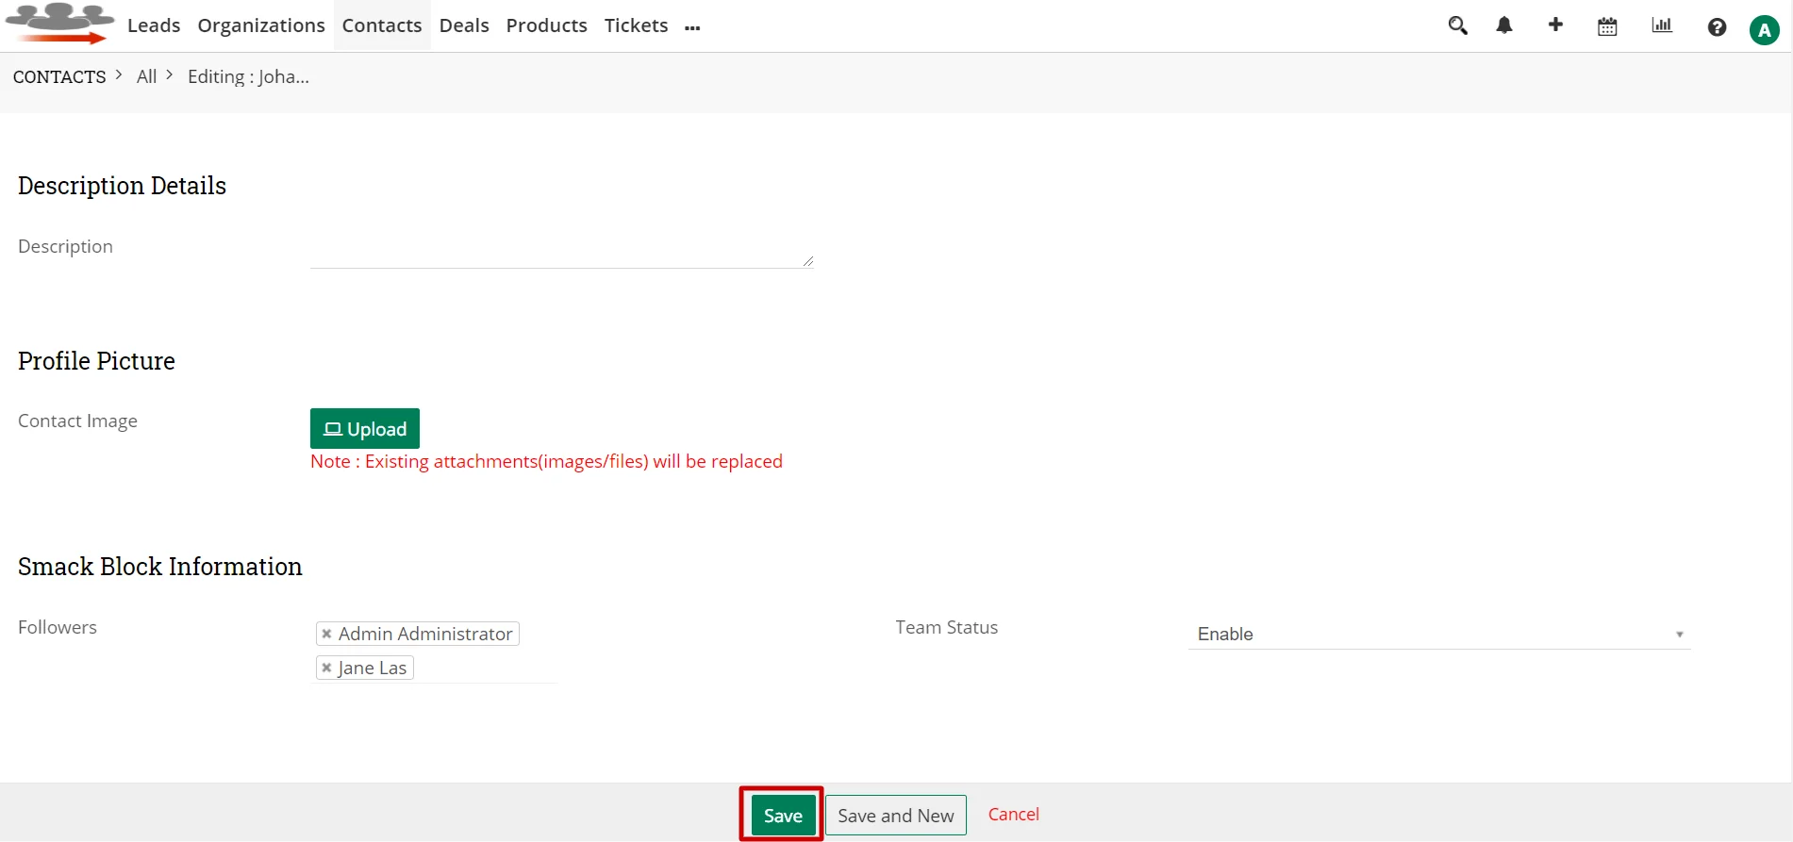Open the search magnifier icon

coord(1457,26)
